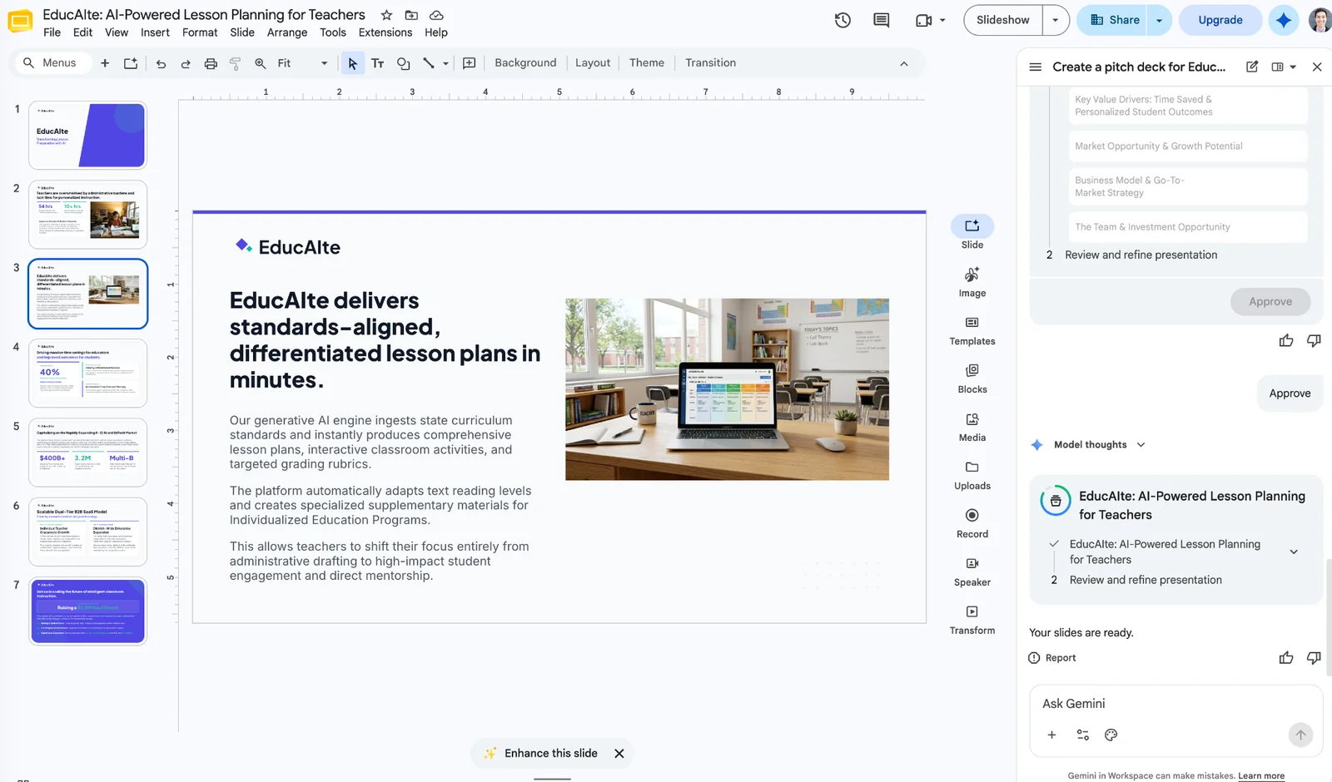The width and height of the screenshot is (1332, 782).
Task: Click the Share button
Action: [1114, 20]
